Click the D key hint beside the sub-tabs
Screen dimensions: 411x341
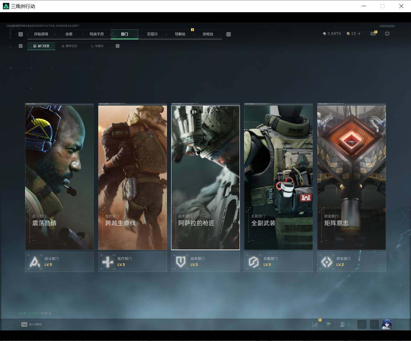point(118,46)
